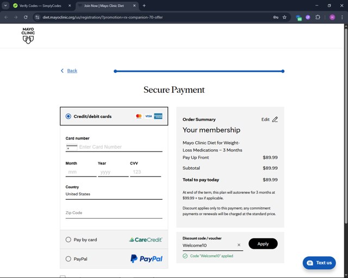Click the Total to pay today $89.99 amount

point(270,180)
